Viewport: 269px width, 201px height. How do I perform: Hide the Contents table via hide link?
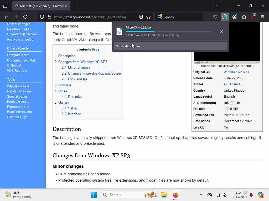(x=96, y=49)
